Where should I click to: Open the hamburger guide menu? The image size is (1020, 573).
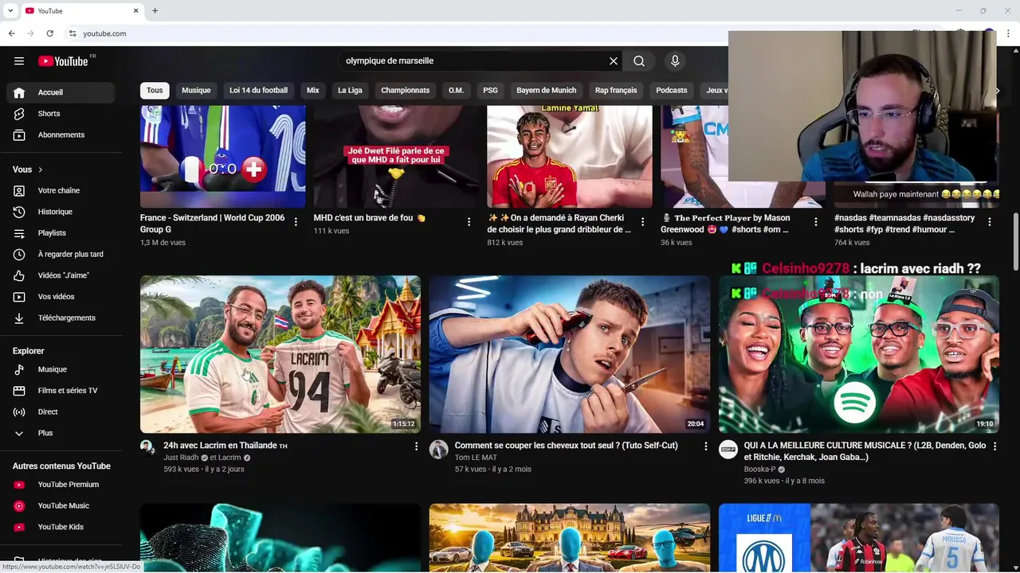pos(19,61)
